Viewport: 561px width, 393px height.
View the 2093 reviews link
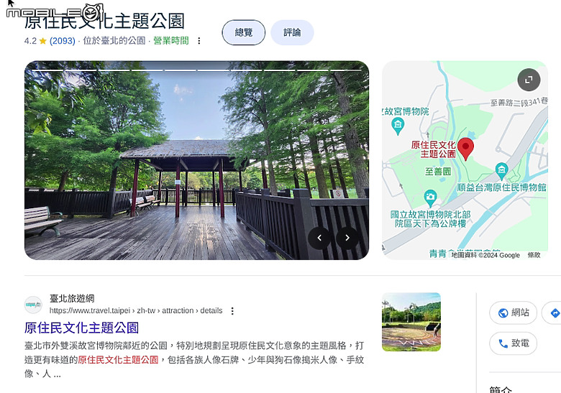coord(63,41)
